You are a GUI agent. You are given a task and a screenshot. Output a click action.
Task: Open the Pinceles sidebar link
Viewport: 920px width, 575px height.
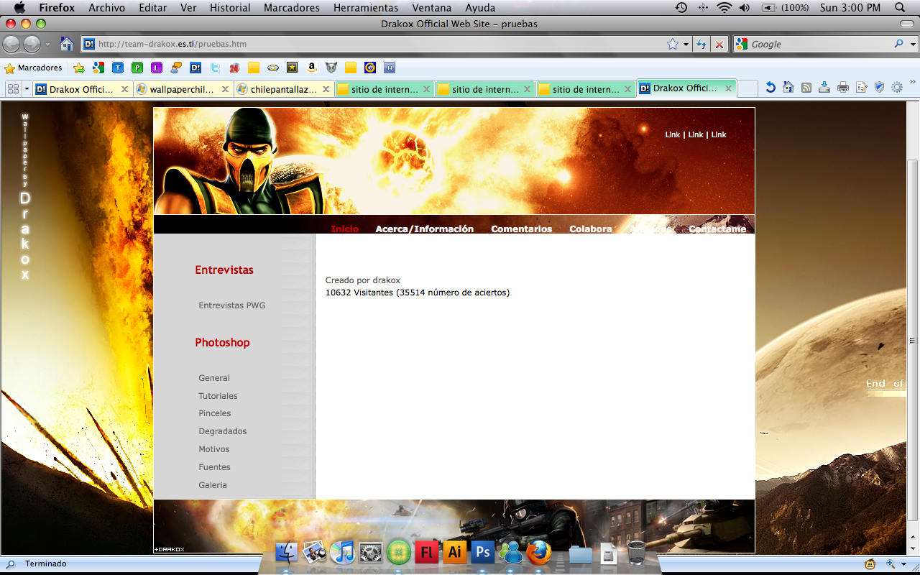pos(215,413)
